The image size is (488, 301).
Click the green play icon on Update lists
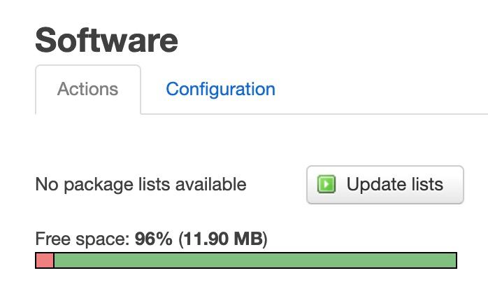326,184
